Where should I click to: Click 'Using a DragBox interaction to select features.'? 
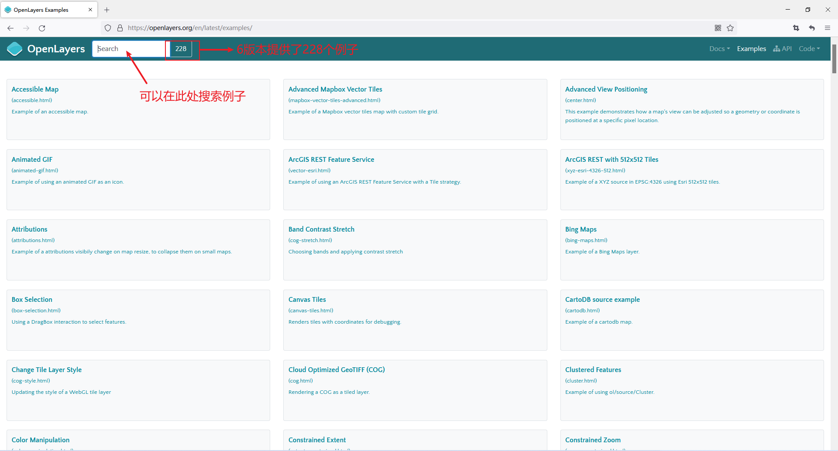(69, 322)
